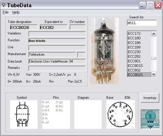
Task: Click the Search for input field
Action: pyautogui.click(x=142, y=23)
